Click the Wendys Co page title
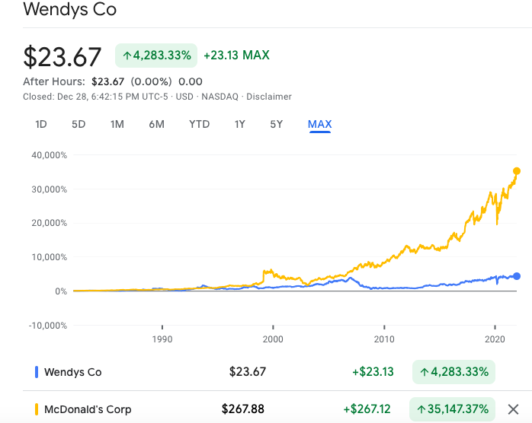Viewport: 532px width, 423px height. click(x=70, y=9)
